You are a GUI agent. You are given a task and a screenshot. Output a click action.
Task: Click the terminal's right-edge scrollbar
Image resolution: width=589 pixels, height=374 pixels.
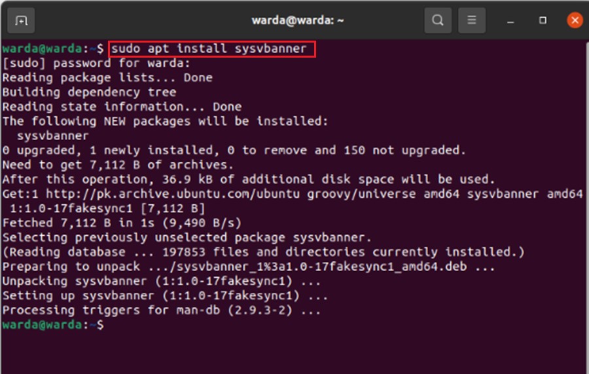click(x=586, y=207)
